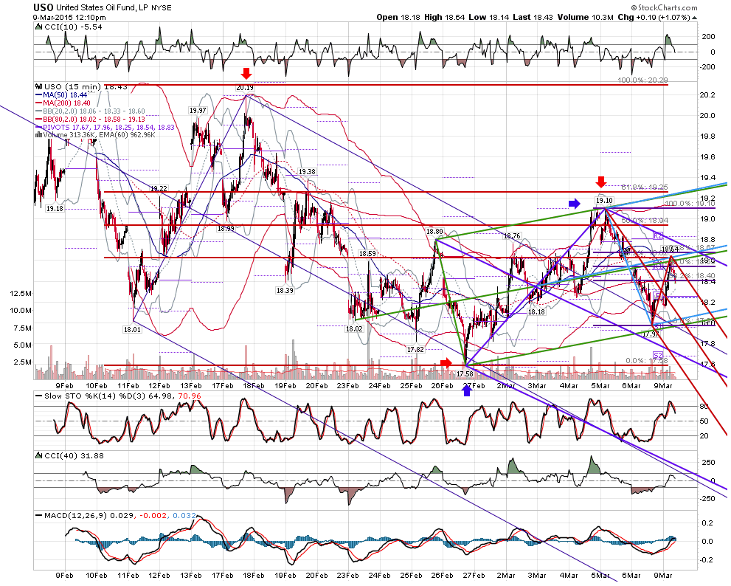Click the Last 18.43 value in header

click(x=533, y=17)
